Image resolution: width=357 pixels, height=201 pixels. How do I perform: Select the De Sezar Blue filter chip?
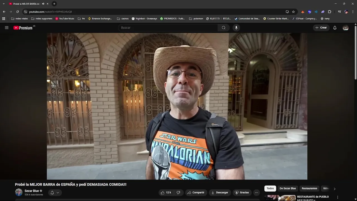pyautogui.click(x=288, y=188)
